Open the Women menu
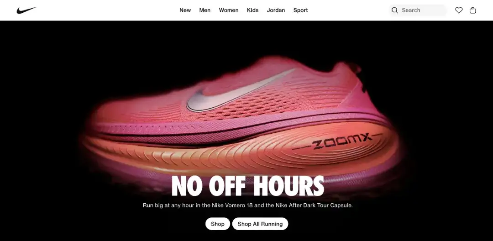The height and width of the screenshot is (241, 493). (x=229, y=10)
